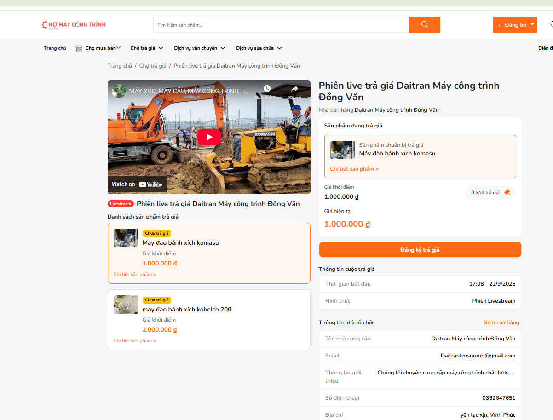Go to Trang chủ in navigation bar
553x420 pixels.
coord(55,48)
